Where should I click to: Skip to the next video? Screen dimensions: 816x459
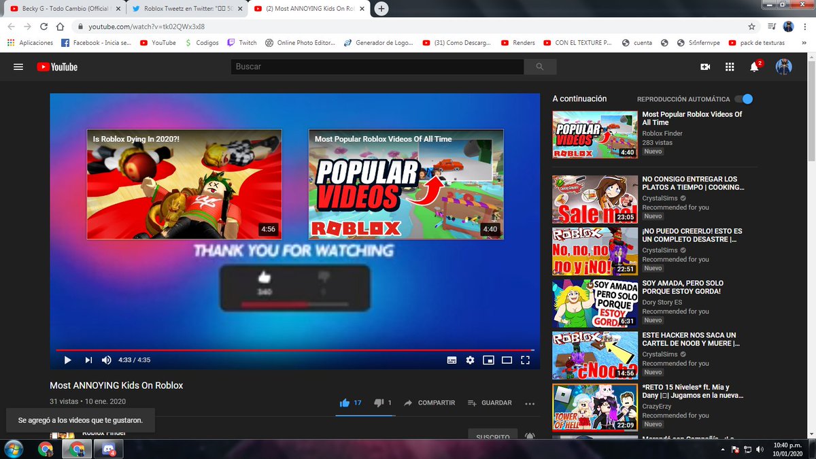(88, 360)
